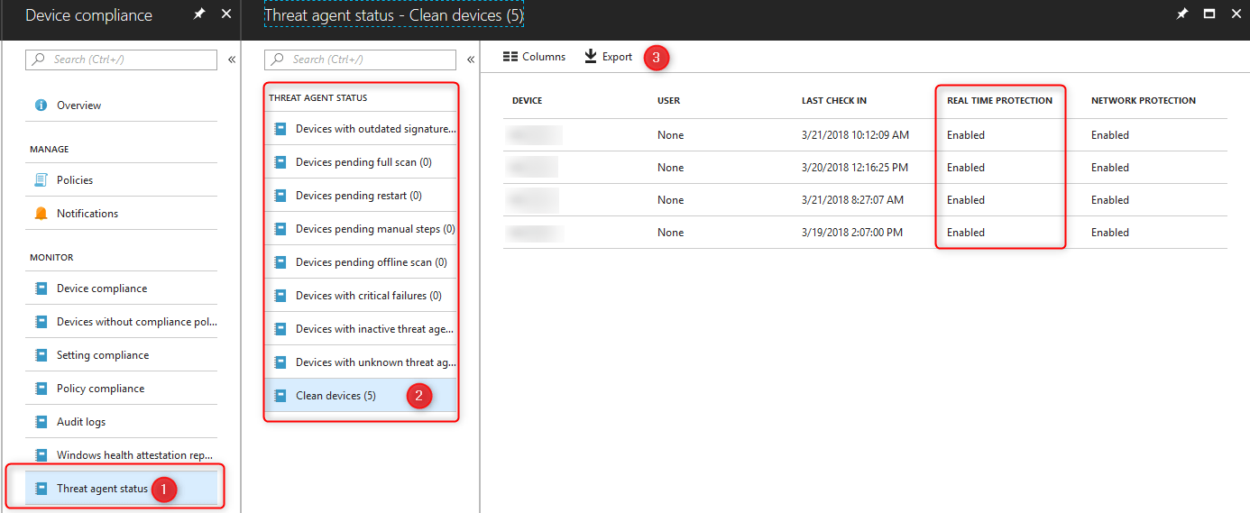This screenshot has height=513, width=1250.
Task: Select row checked in 3/21/2018 10:12:09 AM
Action: pyautogui.click(x=865, y=135)
